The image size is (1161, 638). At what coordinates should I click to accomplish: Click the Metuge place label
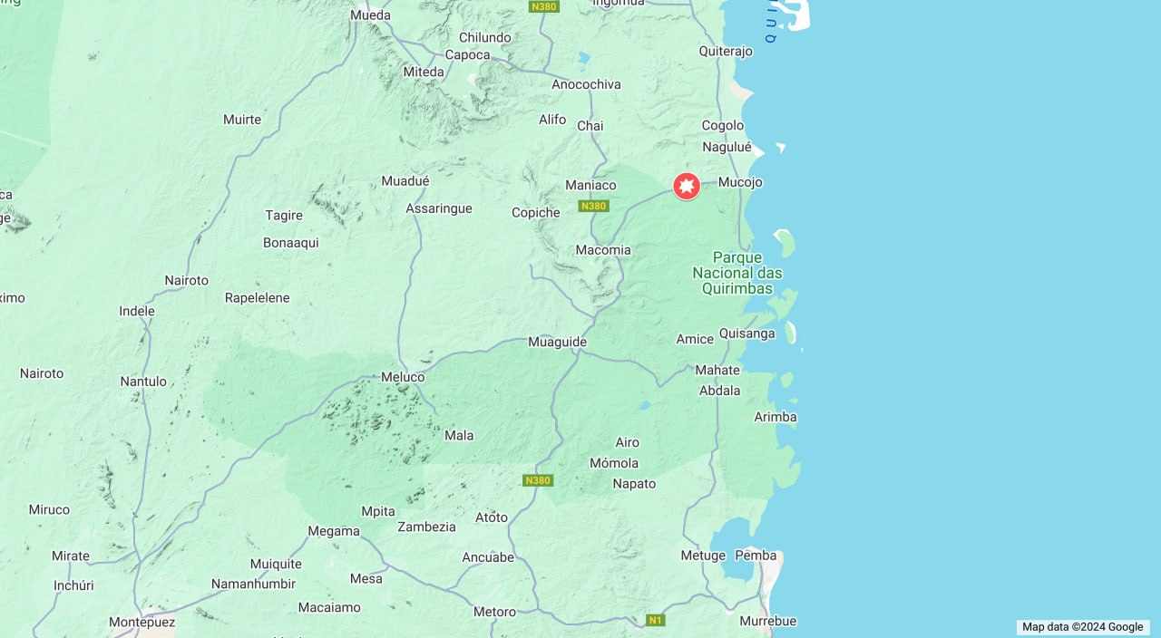coord(704,555)
